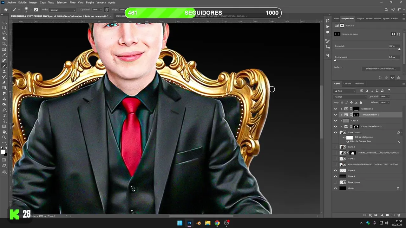This screenshot has height=228, width=406.
Task: Hide the Capa 2 copia layer
Action: pyautogui.click(x=336, y=132)
